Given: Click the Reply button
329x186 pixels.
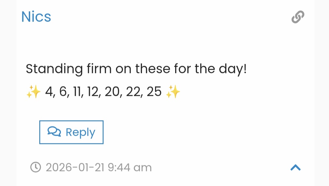Looking at the screenshot, I should click(71, 132).
